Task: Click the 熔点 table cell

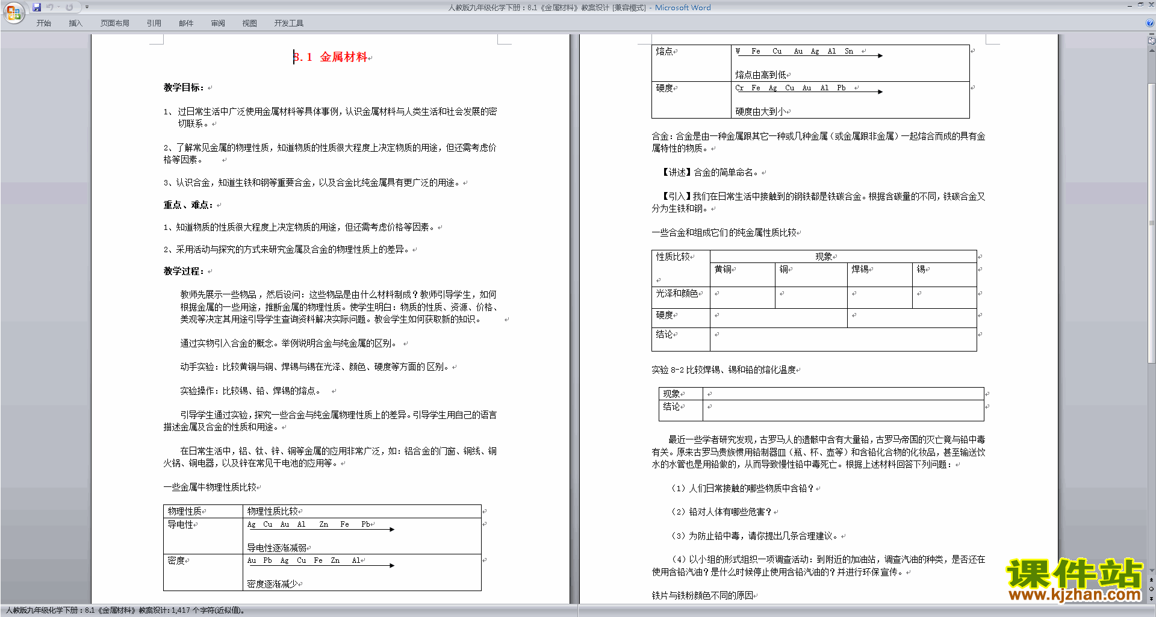Action: coord(691,63)
